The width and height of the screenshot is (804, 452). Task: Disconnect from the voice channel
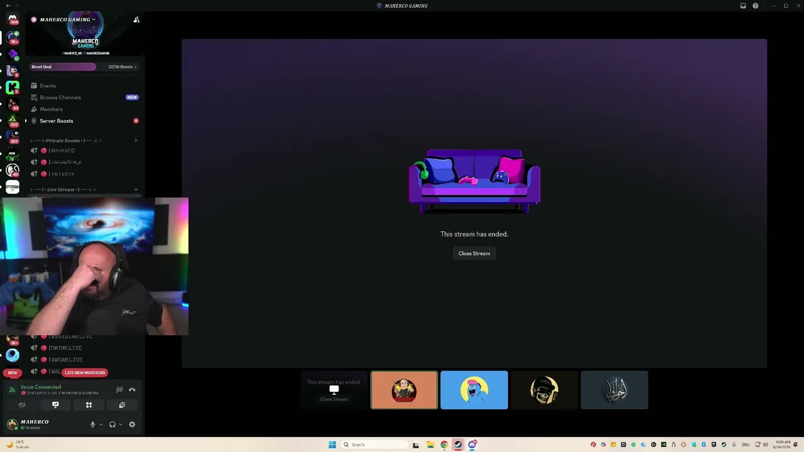[132, 390]
